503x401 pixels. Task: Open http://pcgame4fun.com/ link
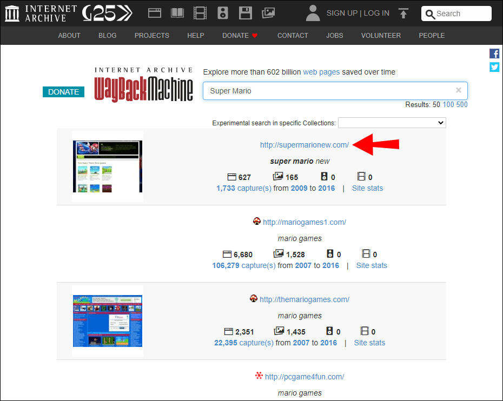305,377
